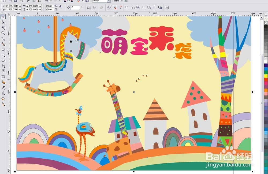
Task: Open the Undo history dropdown arrow
Action: 51,1
